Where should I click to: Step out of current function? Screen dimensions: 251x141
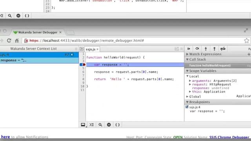point(214,49)
